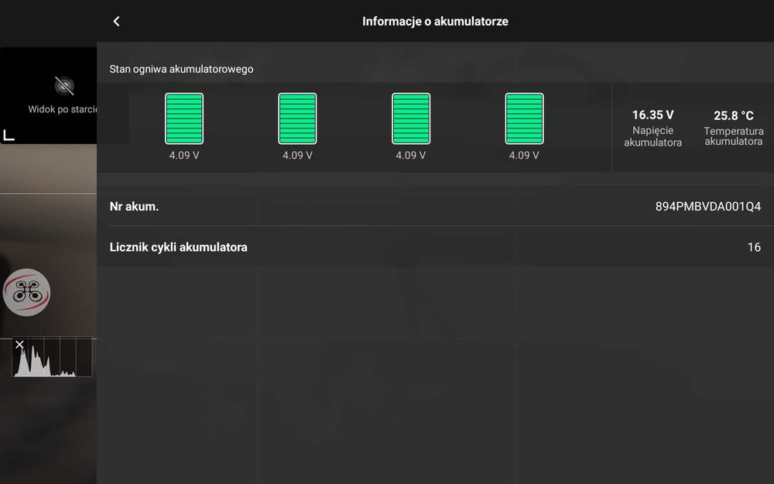Select the histogram graph
Viewport: 774px width, 484px height.
pyautogui.click(x=53, y=356)
